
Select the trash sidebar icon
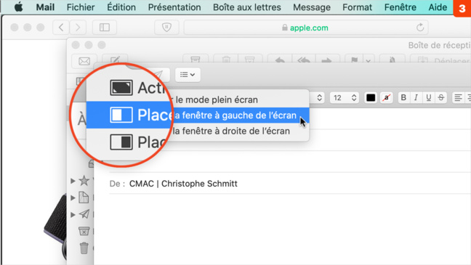(84, 248)
